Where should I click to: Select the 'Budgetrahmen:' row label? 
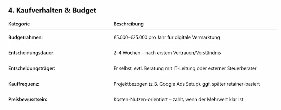25,37
